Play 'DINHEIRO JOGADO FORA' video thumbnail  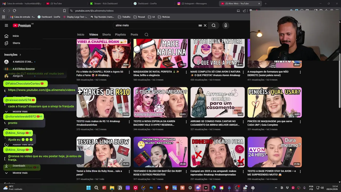point(218,152)
